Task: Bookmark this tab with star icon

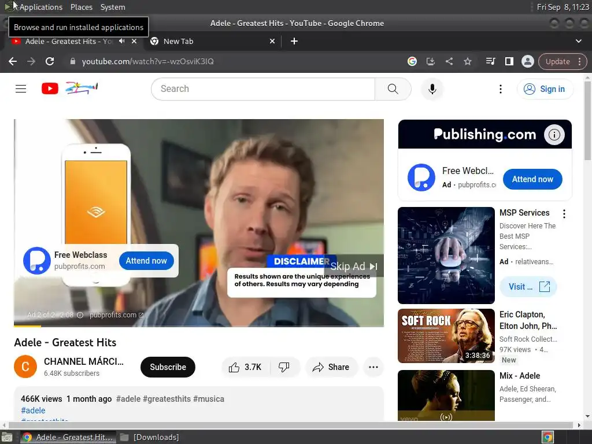Action: click(x=467, y=61)
